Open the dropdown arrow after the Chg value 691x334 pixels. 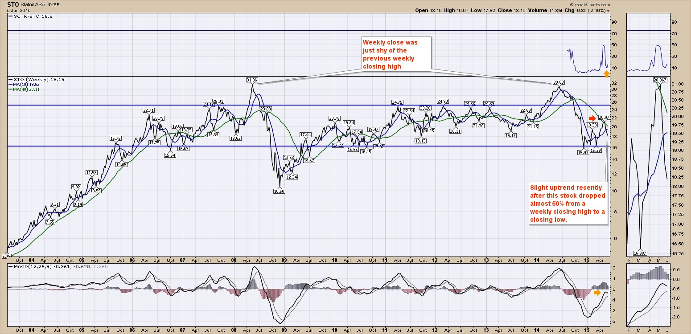[609, 11]
